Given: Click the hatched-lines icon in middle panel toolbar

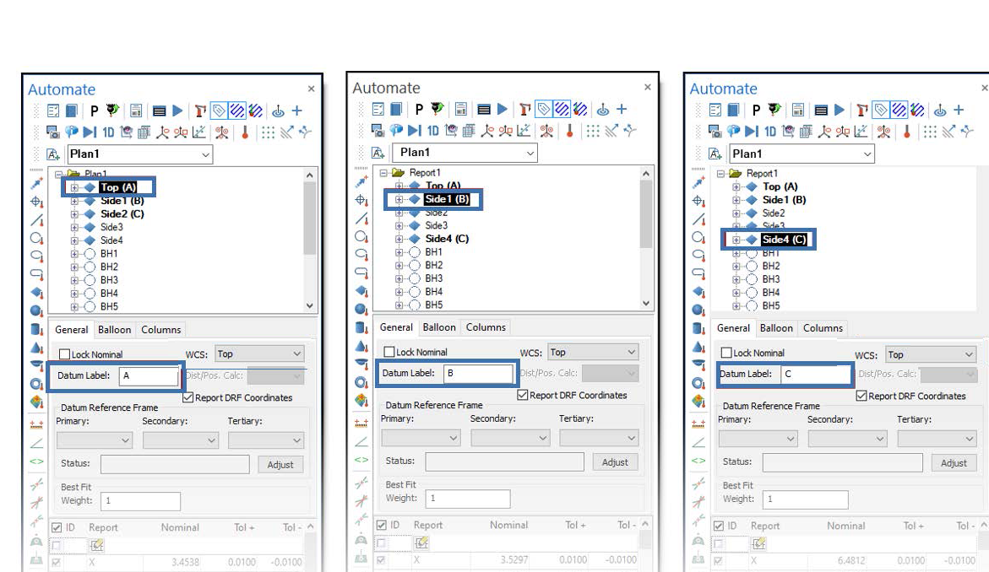Looking at the screenshot, I should pyautogui.click(x=562, y=110).
